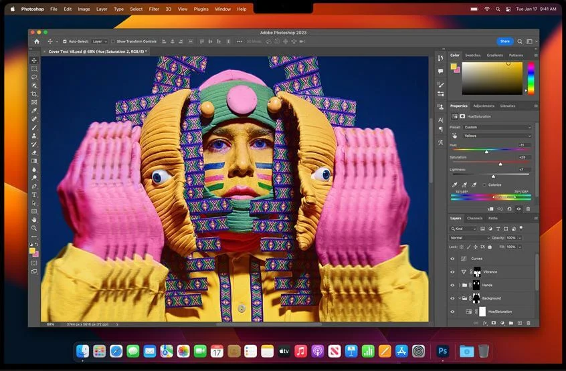Open the Preset Custom dropdown
Image resolution: width=566 pixels, height=371 pixels.
(x=497, y=127)
